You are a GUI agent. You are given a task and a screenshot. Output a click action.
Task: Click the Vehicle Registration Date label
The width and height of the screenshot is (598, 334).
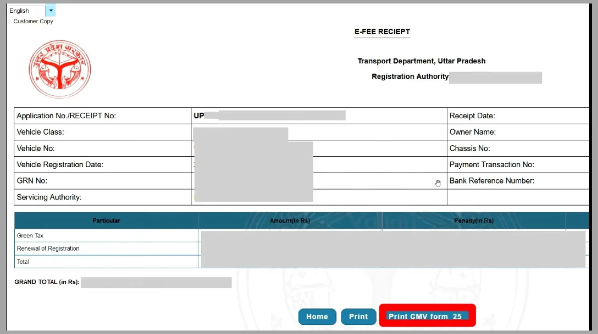coord(60,164)
